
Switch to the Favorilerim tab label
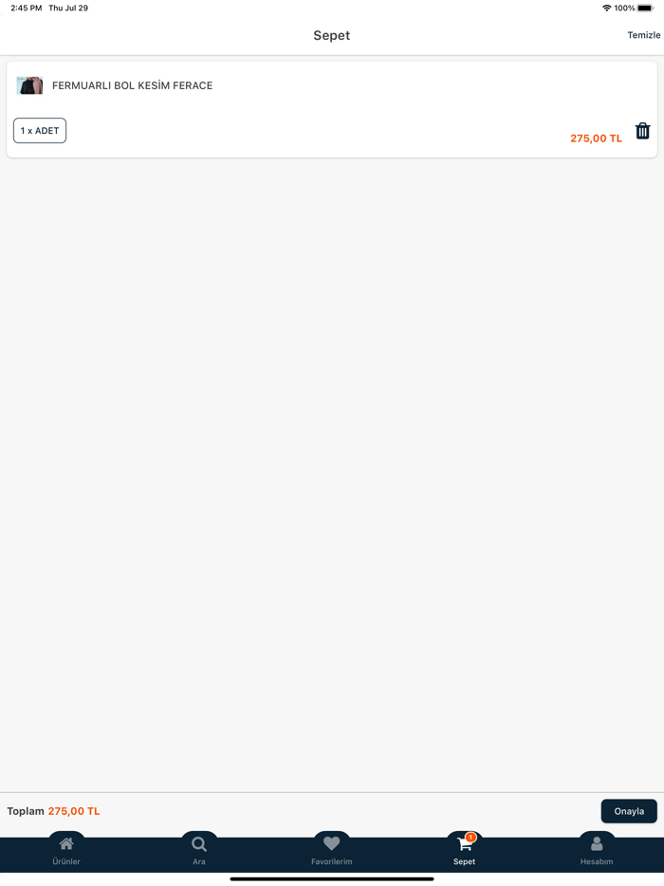tap(332, 861)
